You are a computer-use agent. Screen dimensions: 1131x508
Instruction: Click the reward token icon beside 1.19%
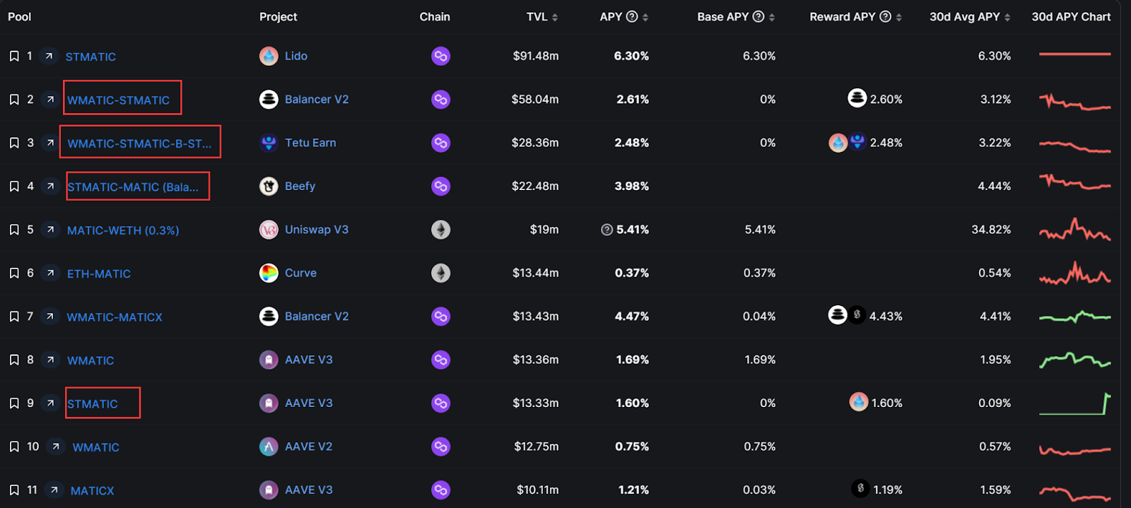pos(860,488)
